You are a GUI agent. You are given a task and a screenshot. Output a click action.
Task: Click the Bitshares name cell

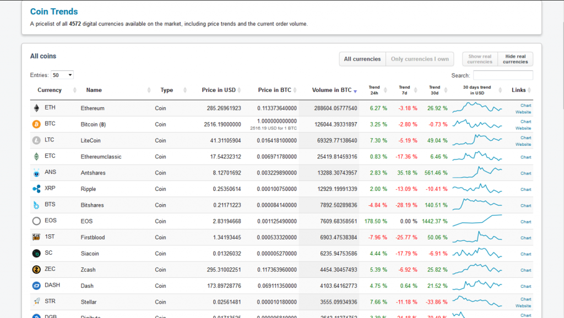point(92,205)
